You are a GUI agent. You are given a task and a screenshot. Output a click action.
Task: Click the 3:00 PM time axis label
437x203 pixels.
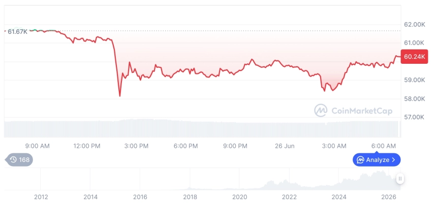137,146
